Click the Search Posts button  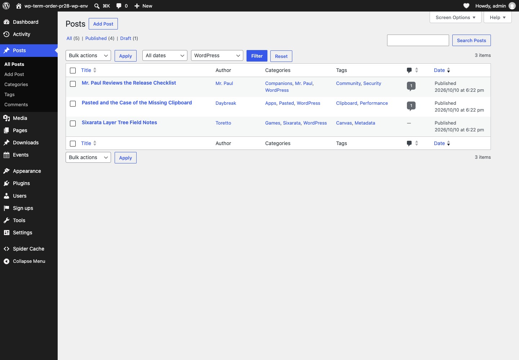pos(471,40)
